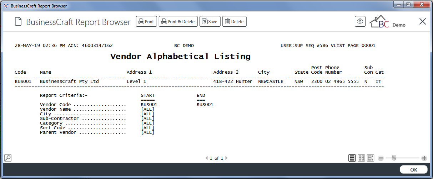
Task: Click the zoom slider handle
Action: pyautogui.click(x=394, y=158)
